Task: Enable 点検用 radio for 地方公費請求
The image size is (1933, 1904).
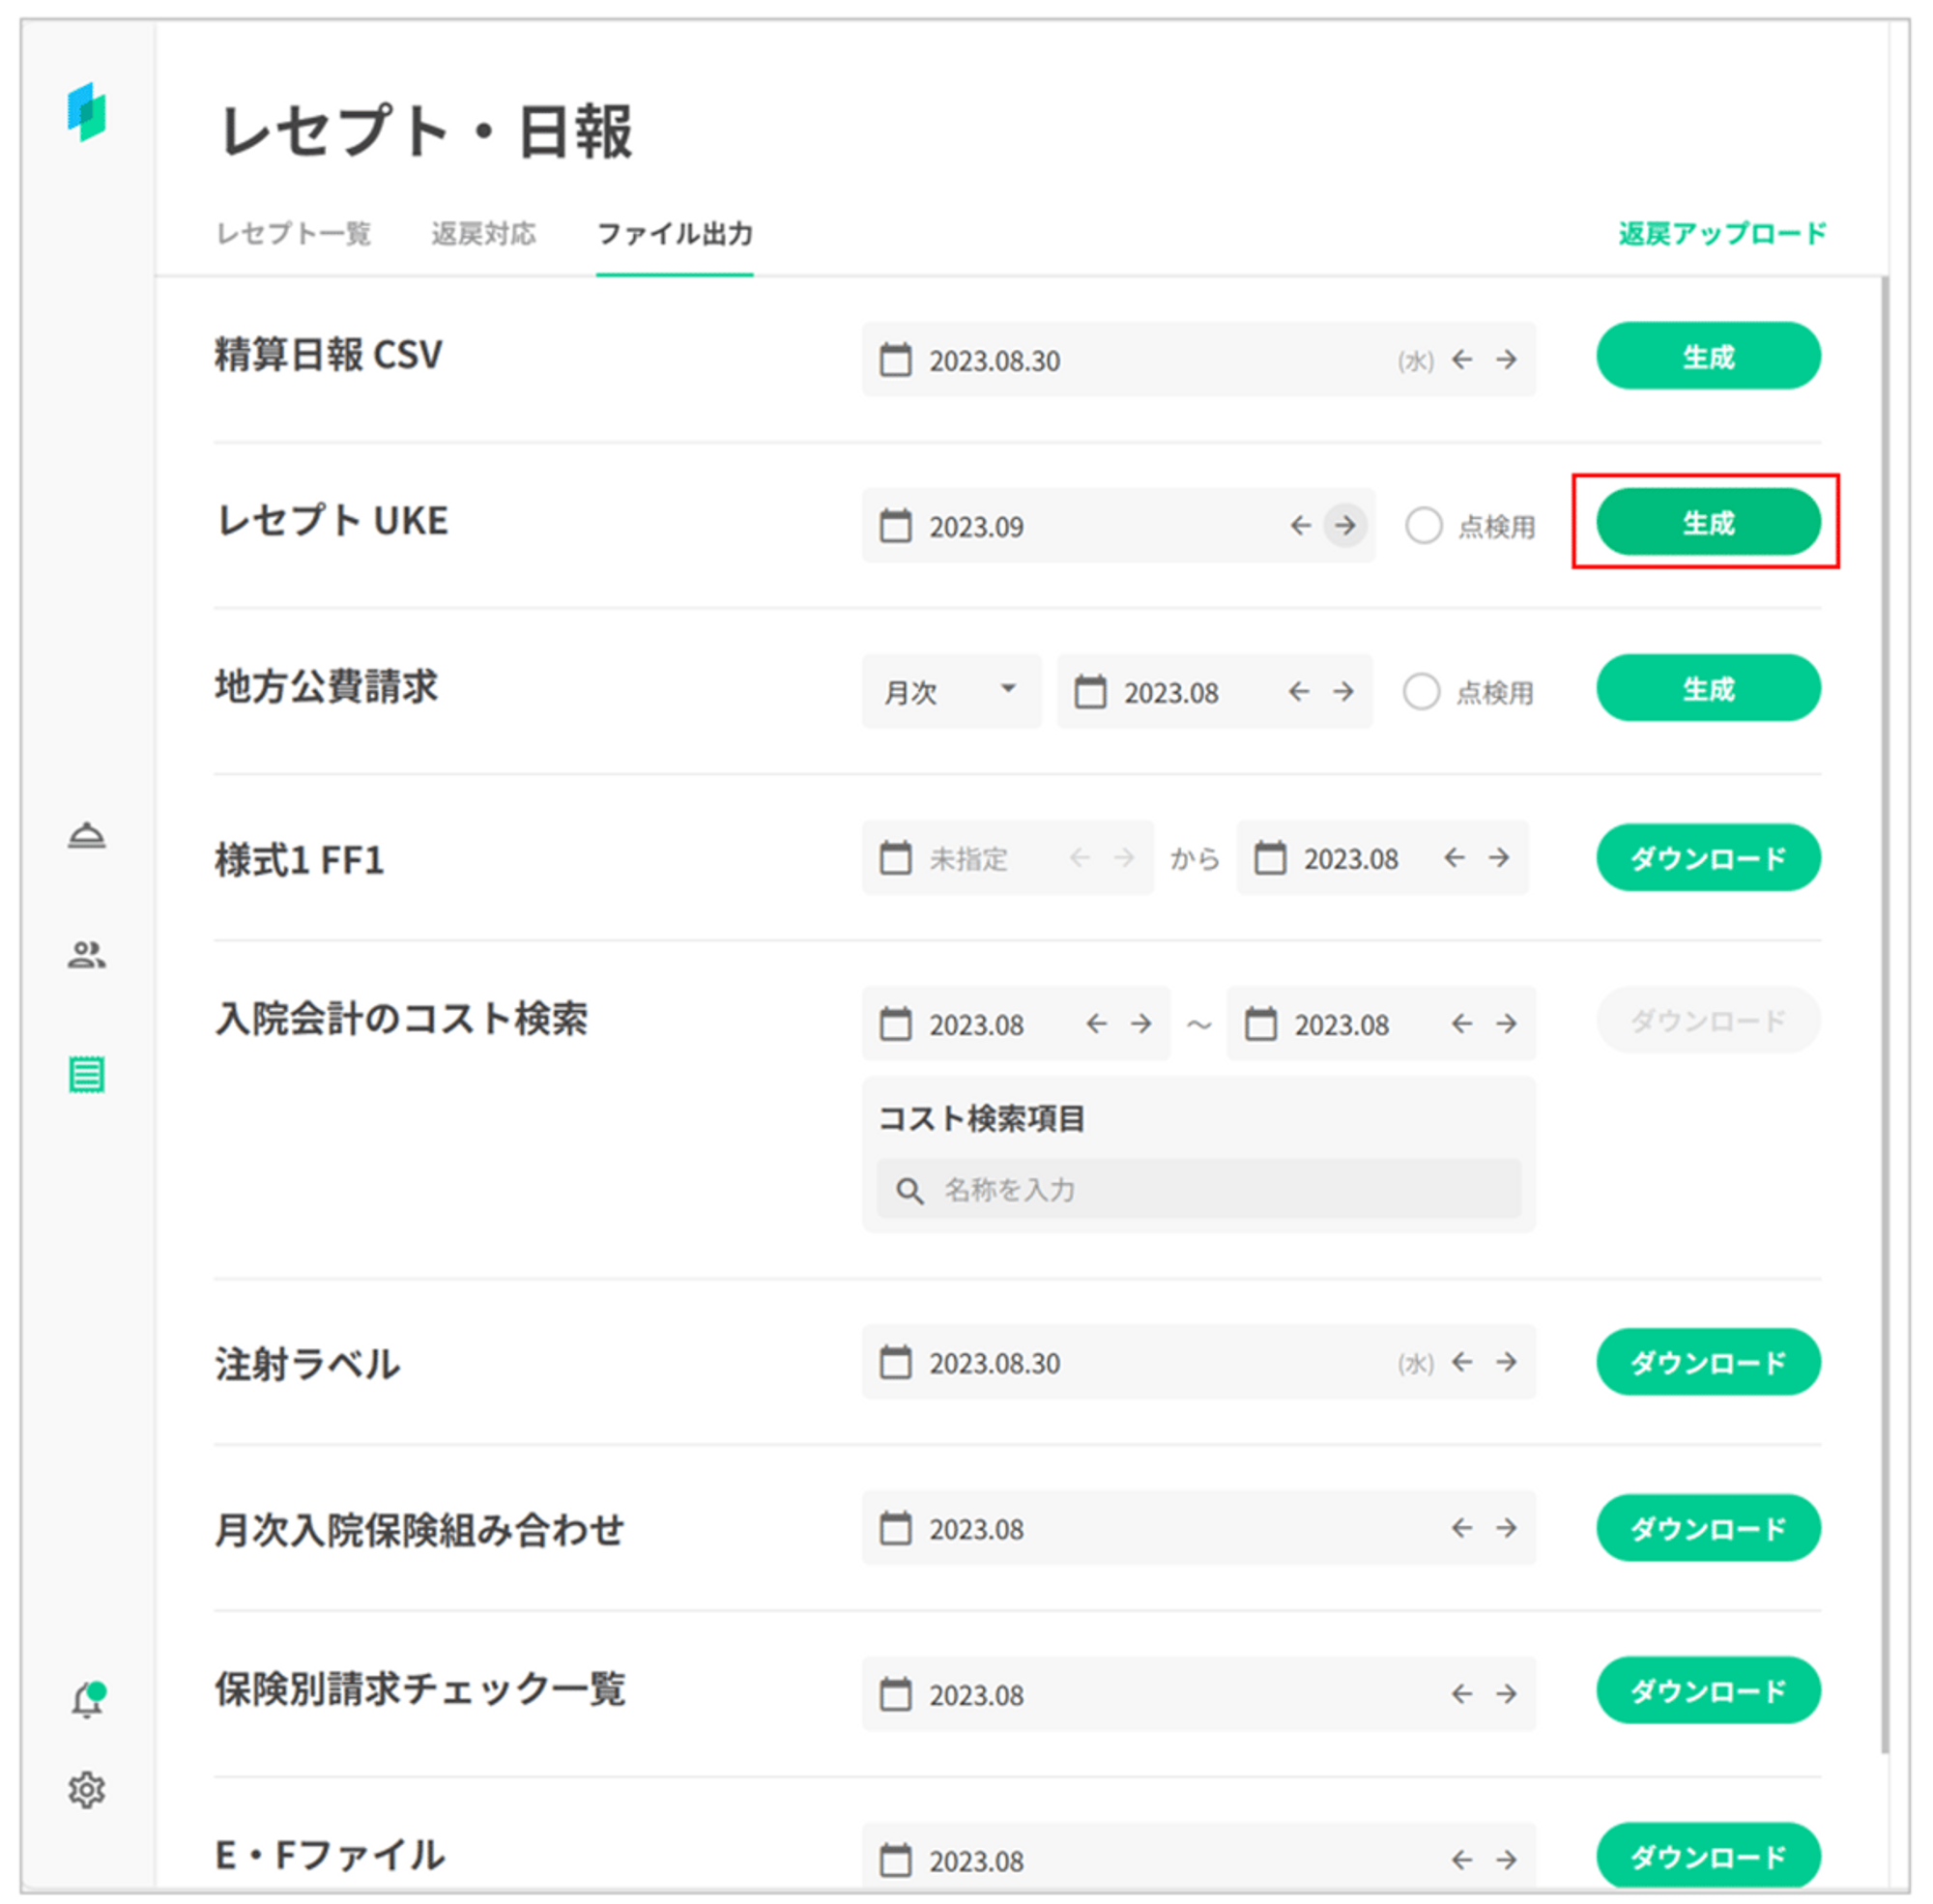Action: point(1421,691)
